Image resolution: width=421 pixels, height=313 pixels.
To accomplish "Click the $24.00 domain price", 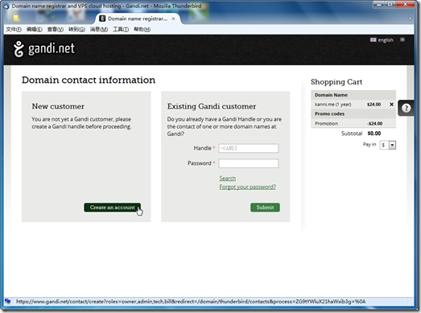I will click(374, 105).
